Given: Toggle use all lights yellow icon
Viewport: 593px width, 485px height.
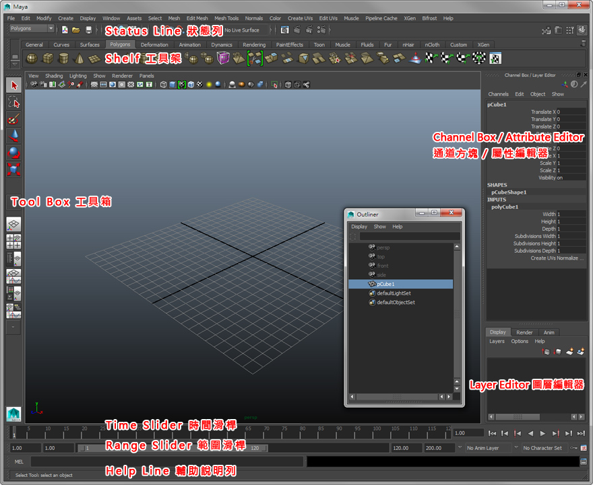Looking at the screenshot, I should coord(209,85).
